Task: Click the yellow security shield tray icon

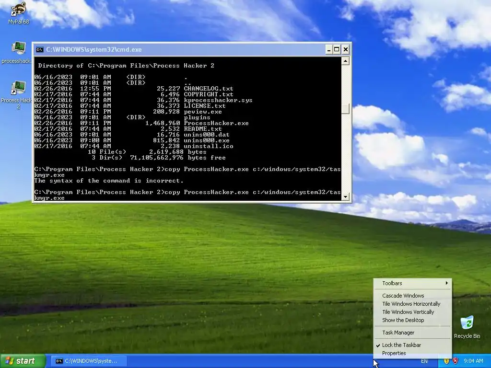Action: (446, 361)
